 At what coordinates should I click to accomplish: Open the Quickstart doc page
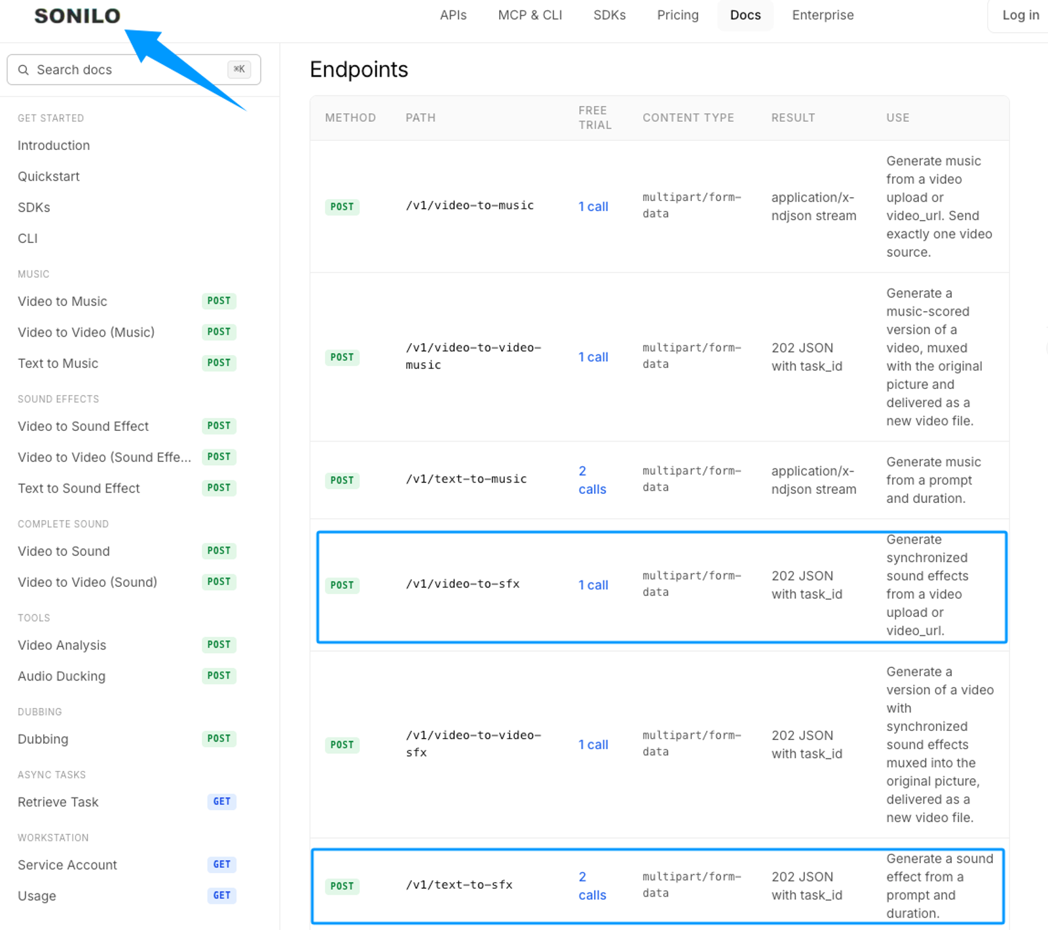(x=48, y=176)
